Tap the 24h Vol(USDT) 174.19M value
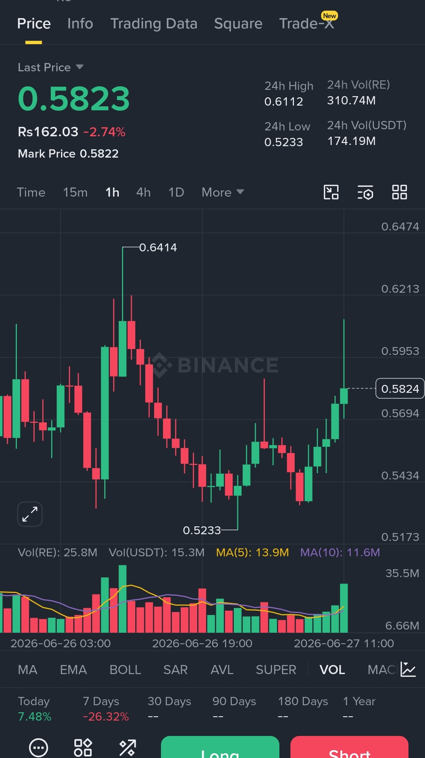Image resolution: width=425 pixels, height=758 pixels. click(x=351, y=141)
